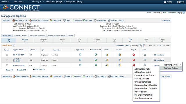The width and height of the screenshot is (186, 104).
Task: Select checkbox for ANTHONY ENGLISH
Action: tap(7, 60)
